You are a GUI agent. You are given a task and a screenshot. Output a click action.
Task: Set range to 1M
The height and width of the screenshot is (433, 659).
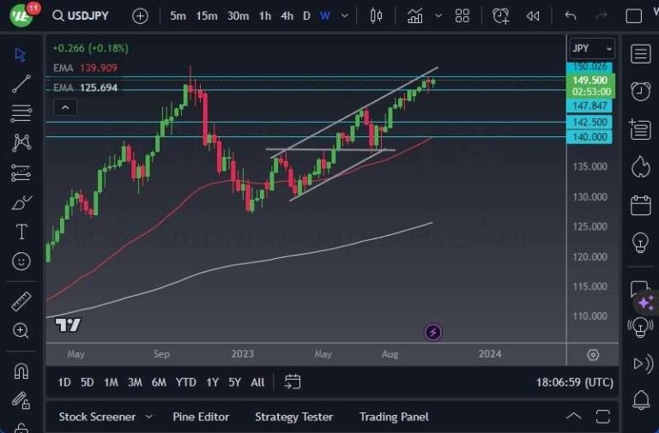[111, 382]
